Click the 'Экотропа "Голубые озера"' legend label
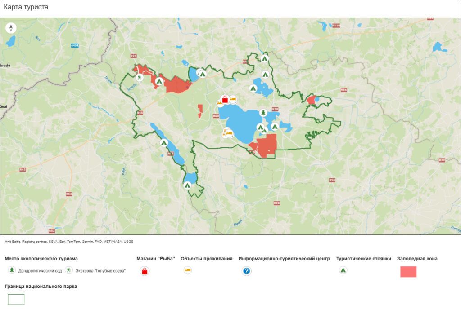 pyautogui.click(x=100, y=271)
